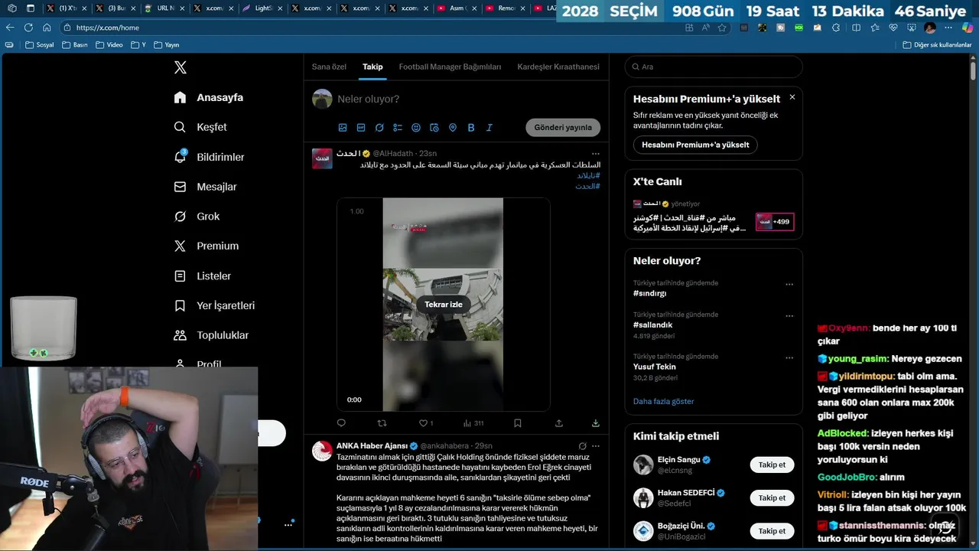Follow Boğaziçi Üni. with Takip et
The width and height of the screenshot is (979, 551).
click(772, 531)
